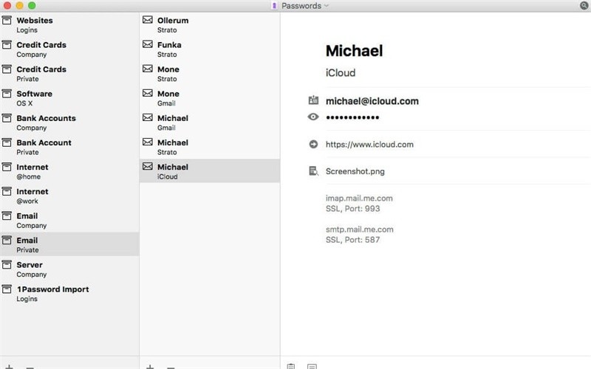Viewport: 591px width, 369px height.
Task: Open the Screenshot.png attachment
Action: (x=355, y=172)
